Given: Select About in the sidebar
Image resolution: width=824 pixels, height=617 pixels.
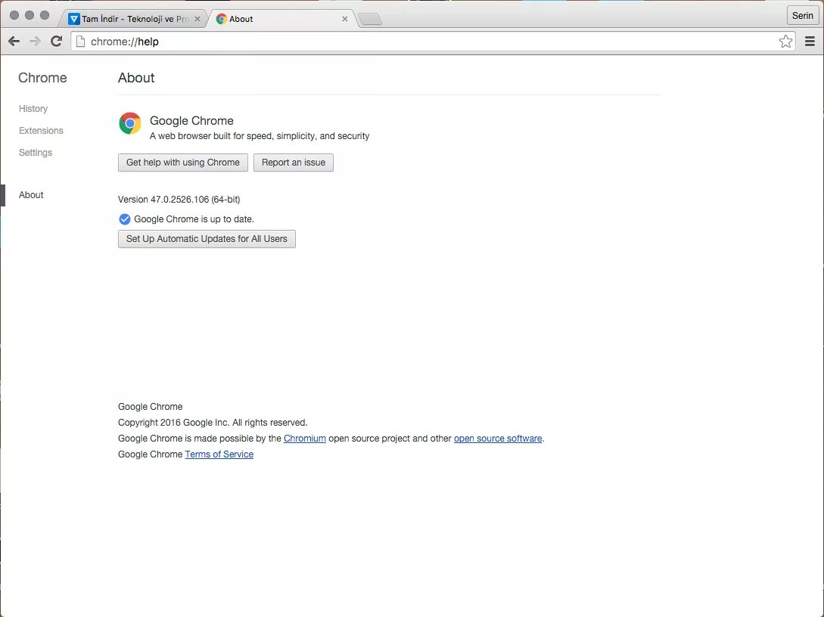Looking at the screenshot, I should pyautogui.click(x=31, y=195).
